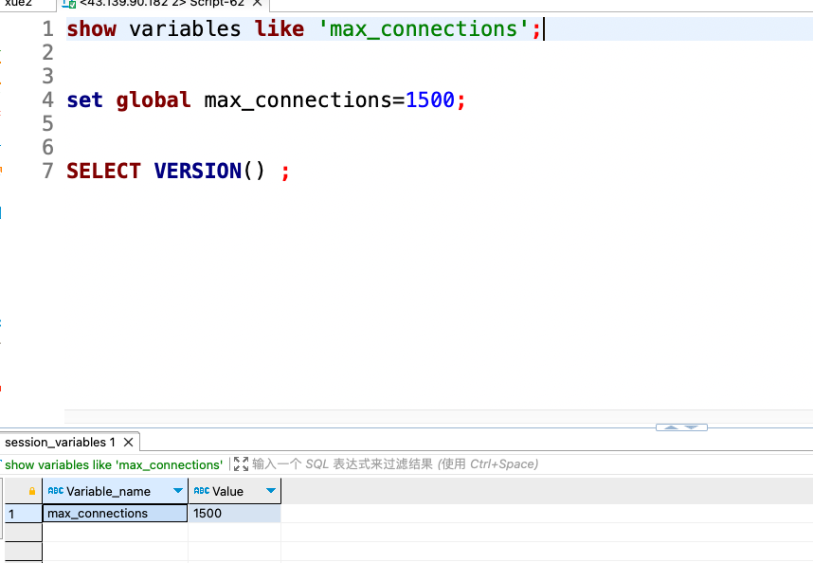The image size is (813, 563).
Task: Select result row number 1
Action: click(24, 513)
